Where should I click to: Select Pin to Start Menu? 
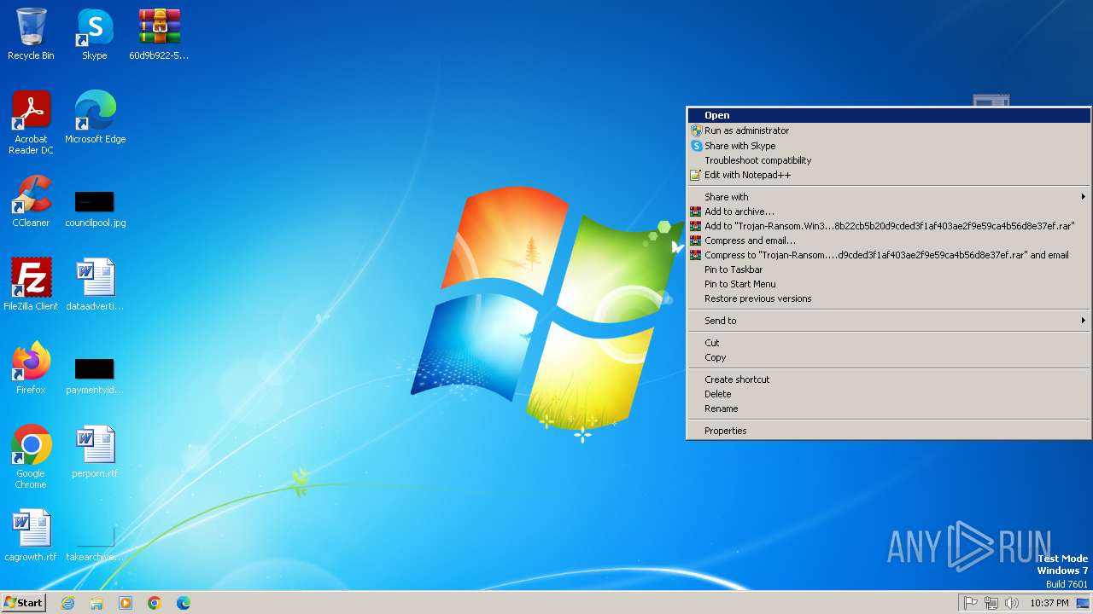(x=889, y=284)
